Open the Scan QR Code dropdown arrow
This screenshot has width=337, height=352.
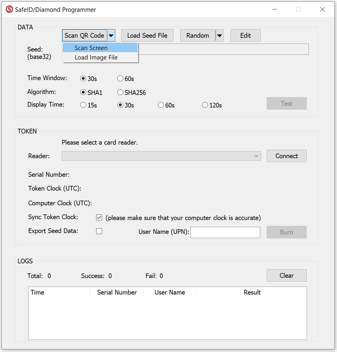[111, 36]
